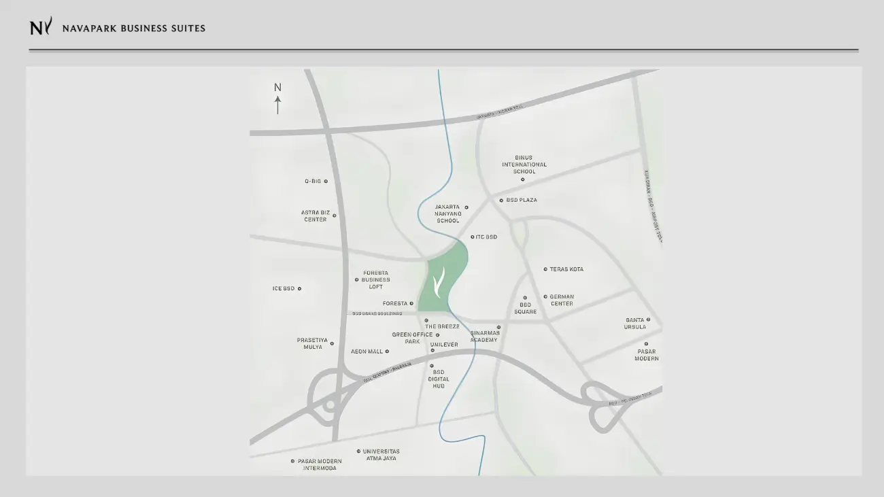
Task: Click the "SINARMAS ACADEMY" label
Action: pyautogui.click(x=484, y=337)
